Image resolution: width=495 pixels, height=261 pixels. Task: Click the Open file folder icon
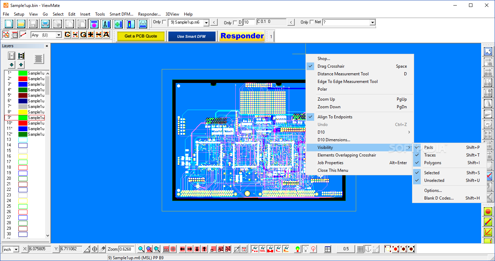(x=20, y=24)
